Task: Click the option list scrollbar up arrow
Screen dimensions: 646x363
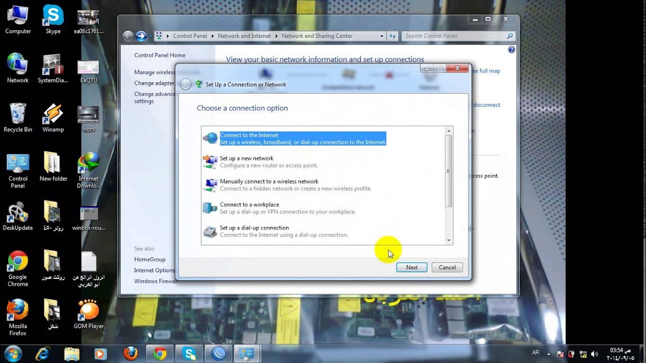Action: [x=449, y=131]
